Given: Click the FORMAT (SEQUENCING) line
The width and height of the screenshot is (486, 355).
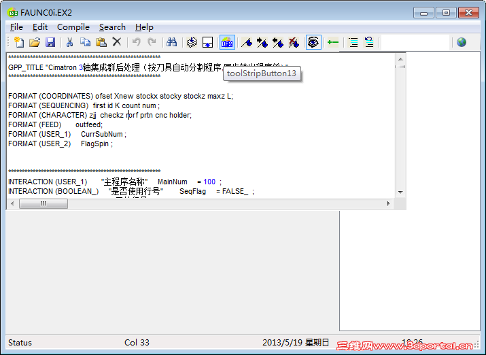Looking at the screenshot, I should coord(84,105).
